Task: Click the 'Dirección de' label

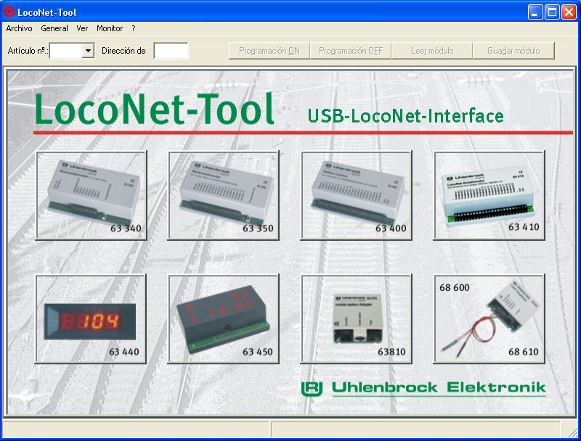Action: pos(123,51)
